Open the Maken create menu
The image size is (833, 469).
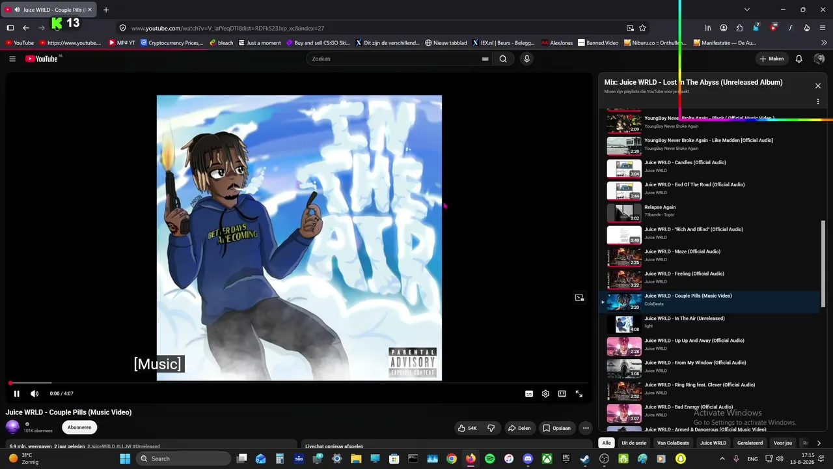click(x=772, y=59)
